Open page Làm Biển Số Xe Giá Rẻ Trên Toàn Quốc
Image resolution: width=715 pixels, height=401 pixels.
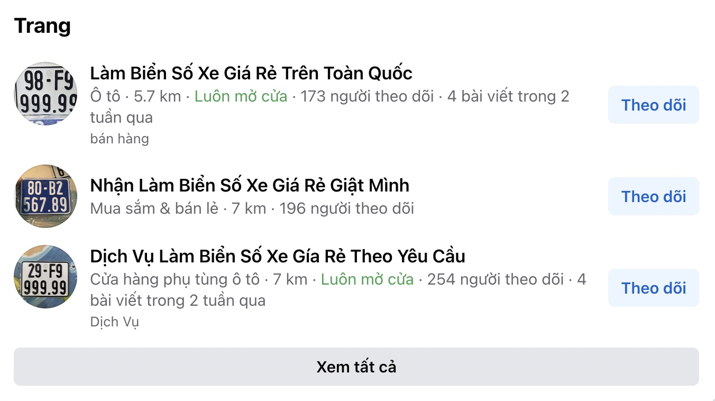tap(251, 73)
